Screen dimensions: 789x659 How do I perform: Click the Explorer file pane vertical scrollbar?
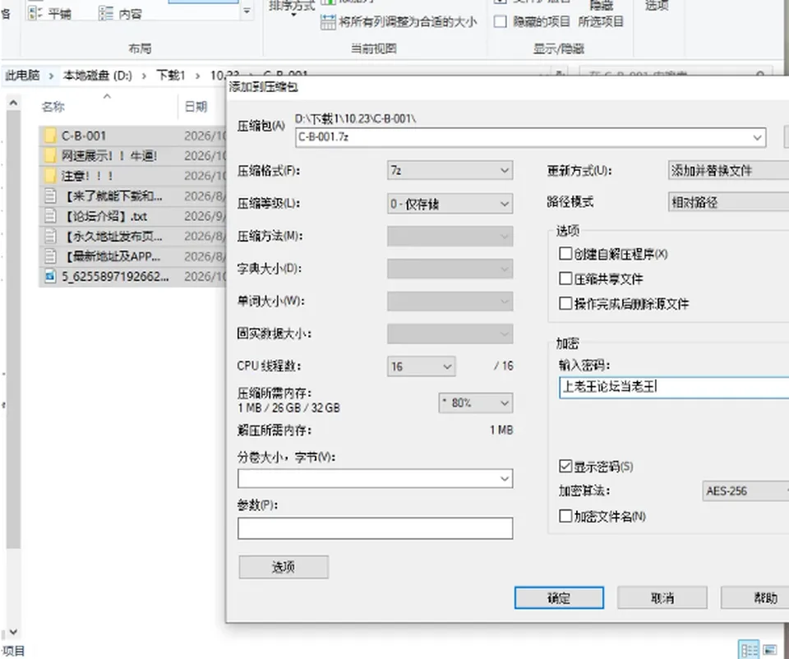[x=14, y=329]
